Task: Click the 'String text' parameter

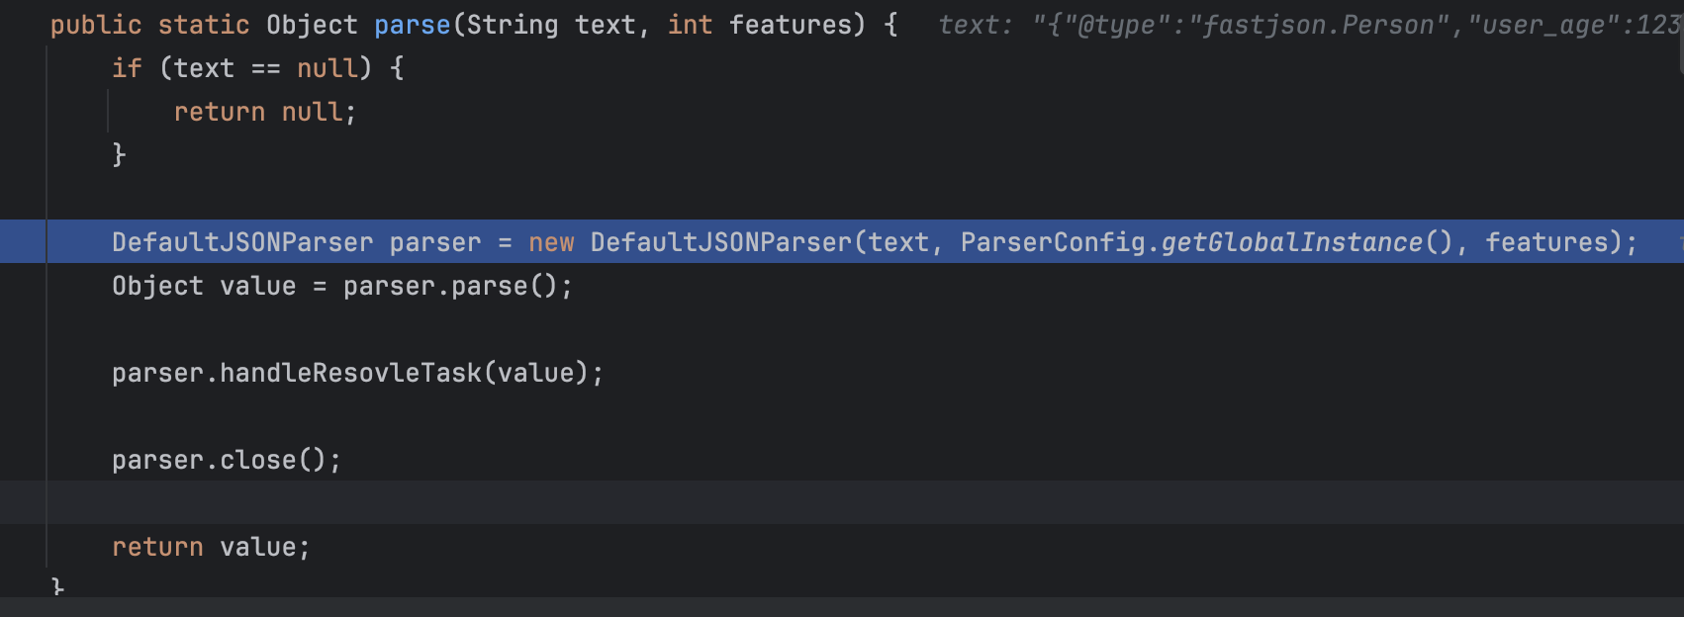Action: (x=550, y=25)
